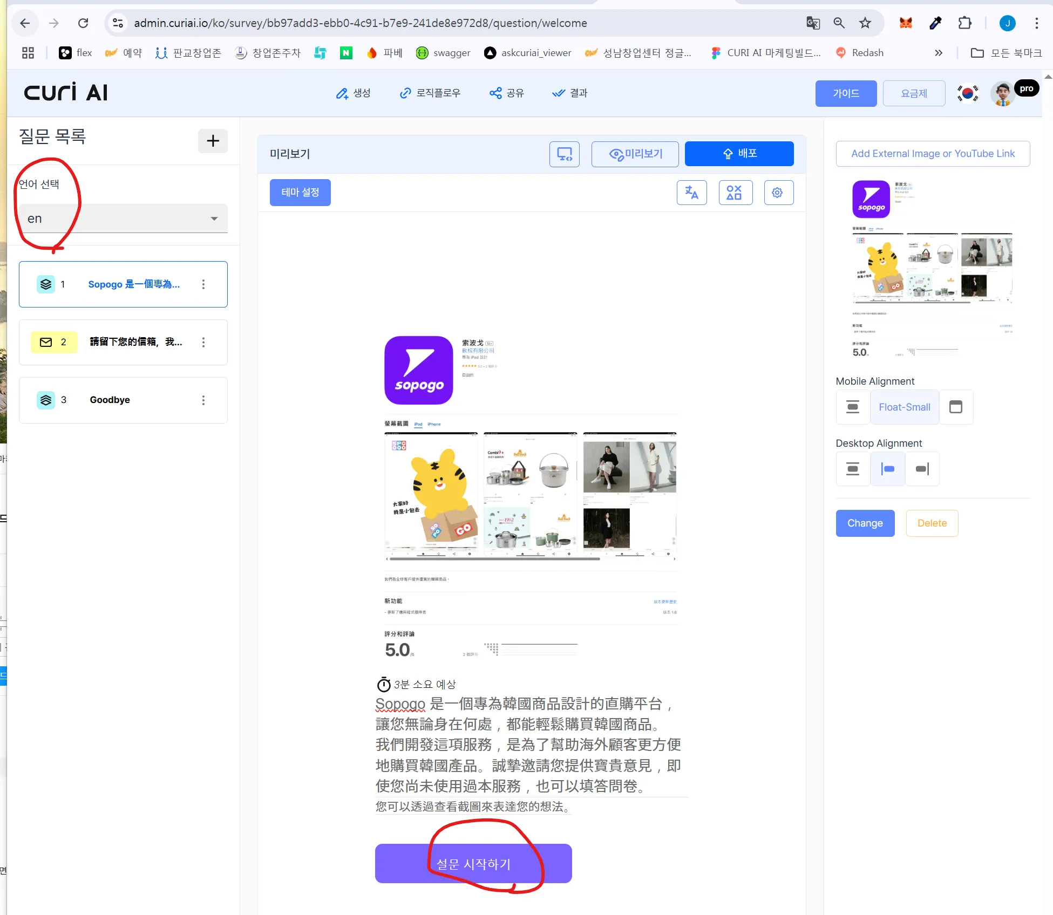Open options menu for Goodbye item

click(x=203, y=400)
